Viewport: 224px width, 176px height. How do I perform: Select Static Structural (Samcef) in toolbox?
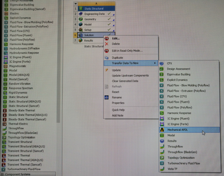24,106
